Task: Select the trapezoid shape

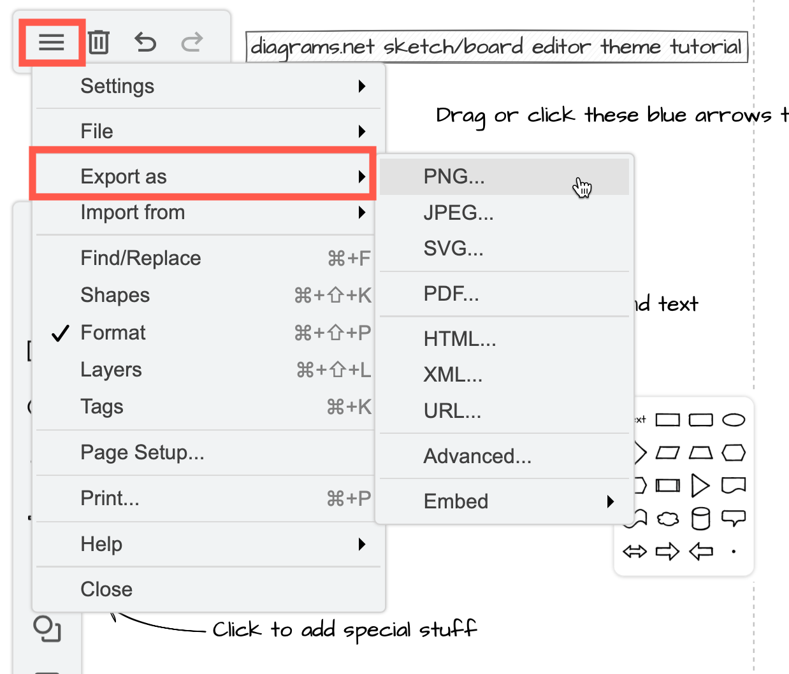Action: click(x=701, y=452)
